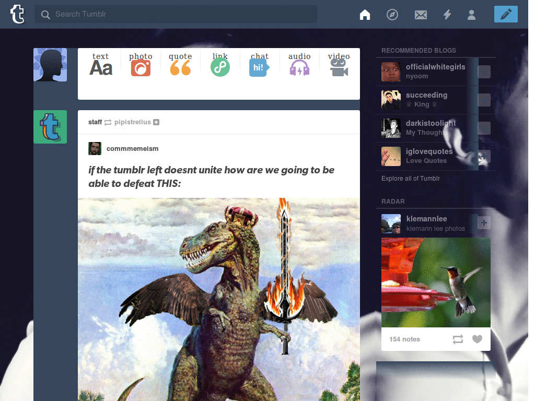Click the 154 notes count
This screenshot has width=535, height=401.
pyautogui.click(x=405, y=339)
